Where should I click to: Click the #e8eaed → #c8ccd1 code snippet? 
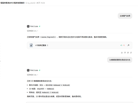coord(61,85)
